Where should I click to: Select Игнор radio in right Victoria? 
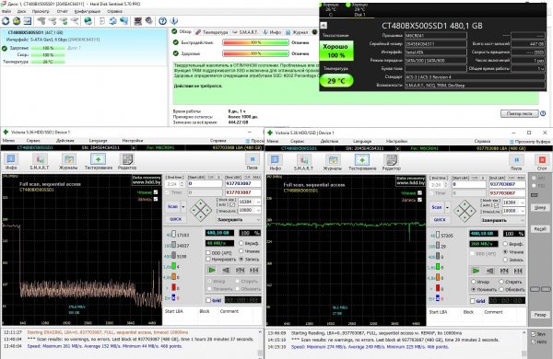[x=474, y=282]
